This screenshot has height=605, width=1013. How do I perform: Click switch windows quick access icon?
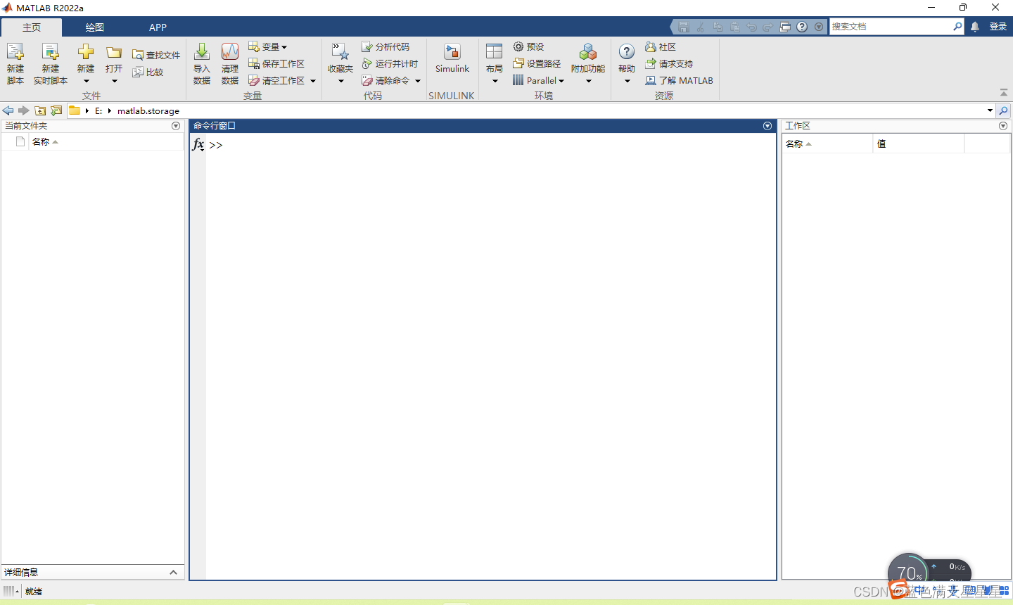coord(785,27)
